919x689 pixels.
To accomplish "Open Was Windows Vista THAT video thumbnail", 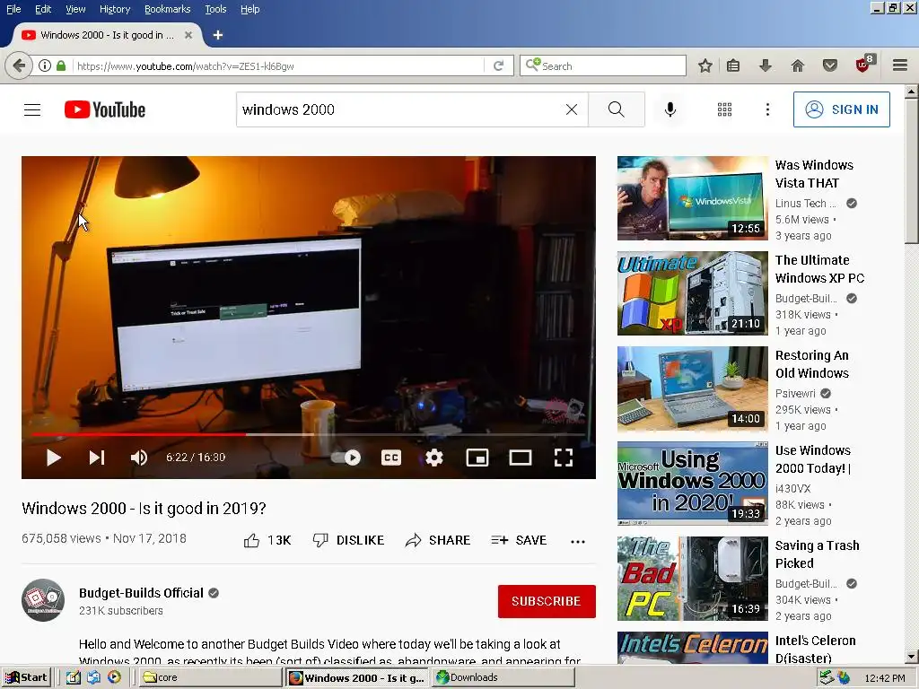I will tap(692, 198).
